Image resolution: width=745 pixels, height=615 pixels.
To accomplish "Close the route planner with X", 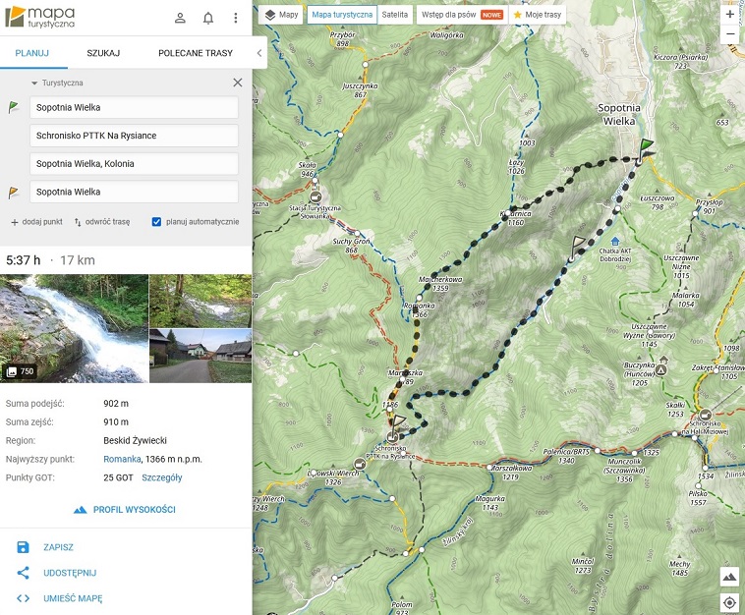I will pos(237,84).
